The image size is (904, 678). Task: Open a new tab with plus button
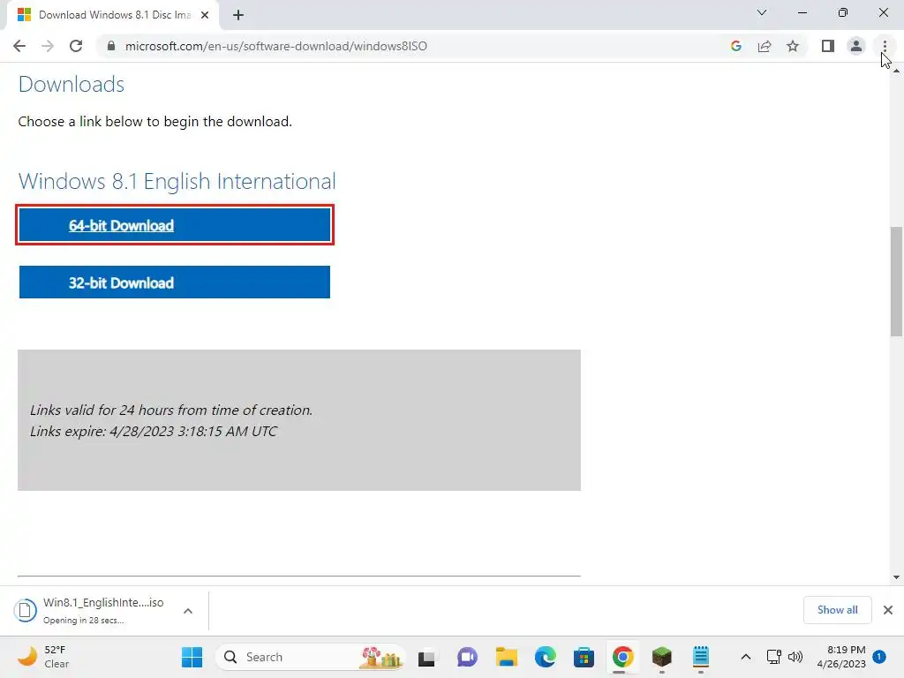pyautogui.click(x=238, y=15)
